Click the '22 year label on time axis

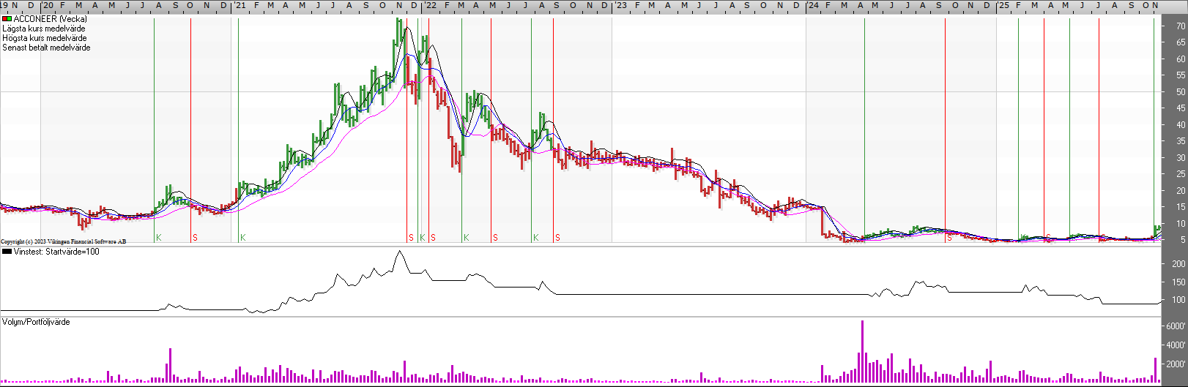coord(430,5)
